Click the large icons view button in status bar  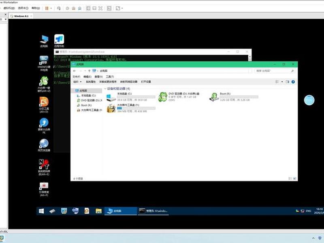click(x=295, y=178)
